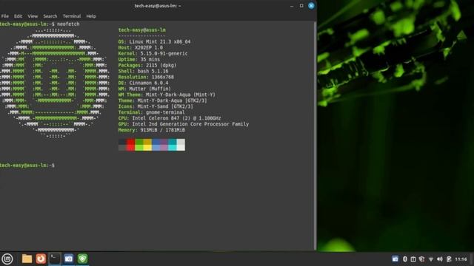Click the 'neofetch' command text

point(68,24)
